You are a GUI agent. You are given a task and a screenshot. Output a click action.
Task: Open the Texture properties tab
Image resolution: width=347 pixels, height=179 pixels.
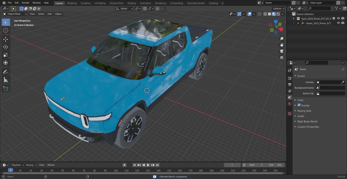(x=290, y=113)
